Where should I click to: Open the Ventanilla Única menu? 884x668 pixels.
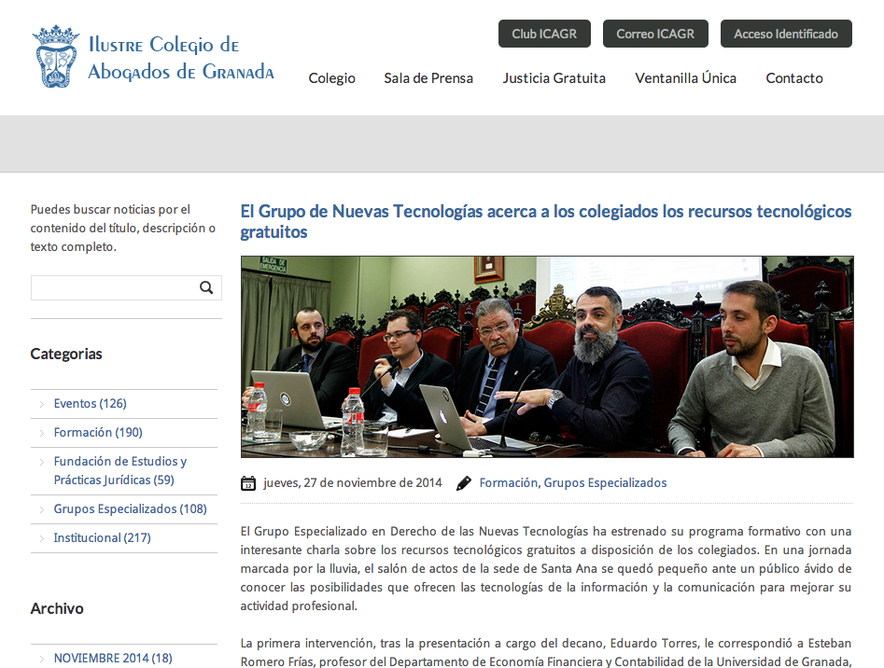685,78
